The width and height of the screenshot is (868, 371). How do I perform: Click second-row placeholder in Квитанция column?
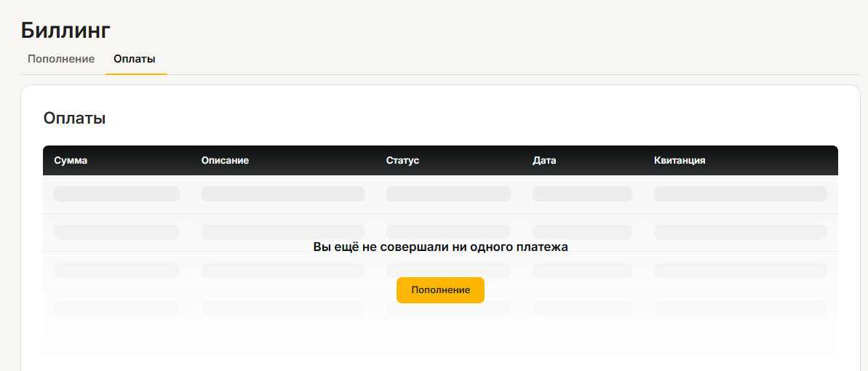click(x=740, y=232)
